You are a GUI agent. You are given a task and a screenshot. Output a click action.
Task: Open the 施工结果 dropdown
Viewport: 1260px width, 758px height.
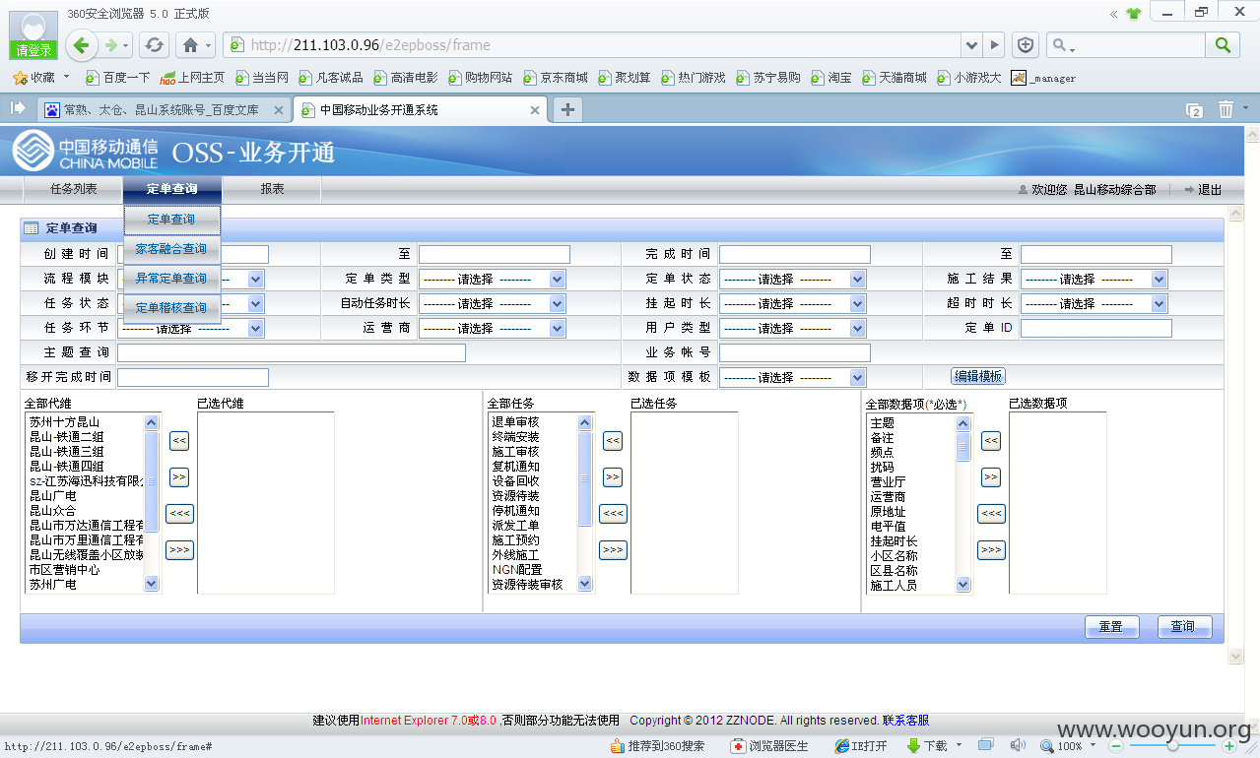[x=1094, y=280]
